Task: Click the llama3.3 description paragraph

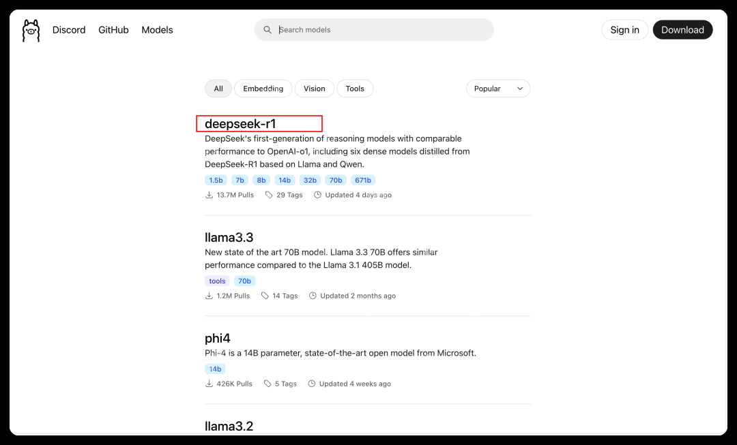Action: [x=321, y=259]
